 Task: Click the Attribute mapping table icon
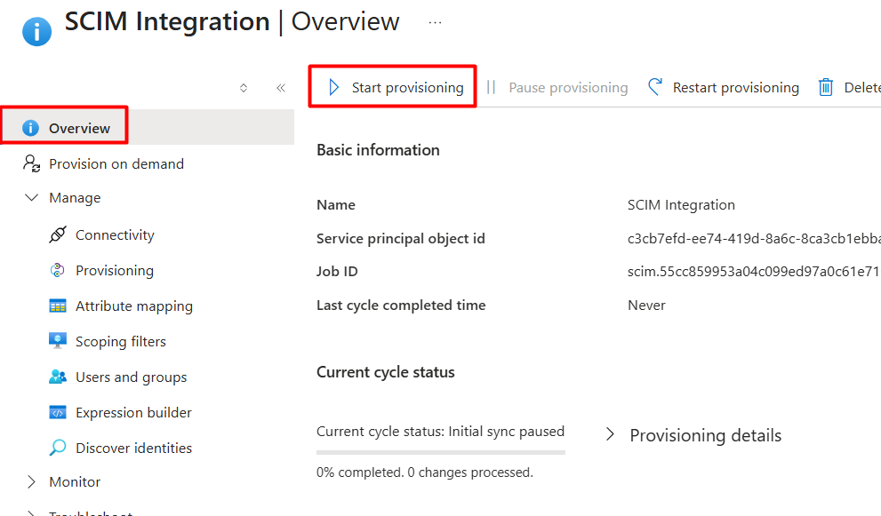tap(57, 306)
